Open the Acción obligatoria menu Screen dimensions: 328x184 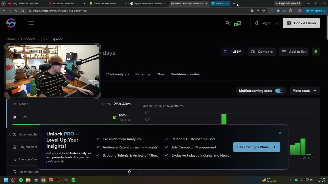315,11
